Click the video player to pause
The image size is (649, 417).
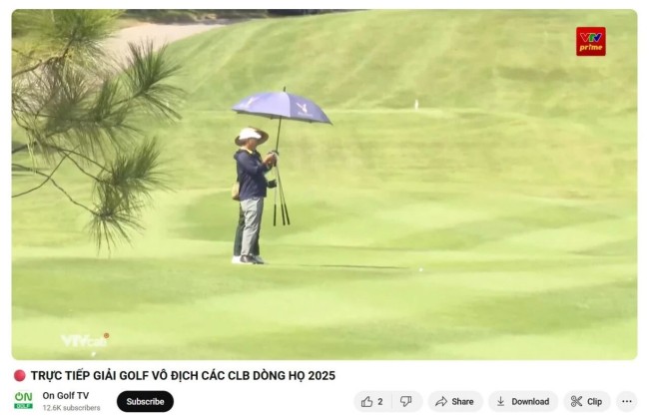324,185
